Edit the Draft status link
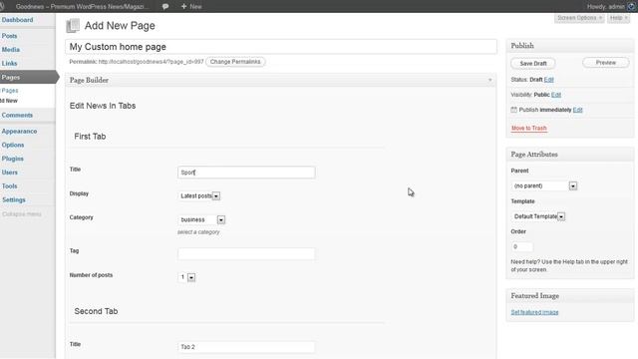Image resolution: width=638 pixels, height=359 pixels. 548,80
